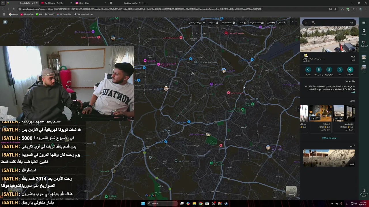
Task: Click the View more hotels link
Action: point(329,138)
